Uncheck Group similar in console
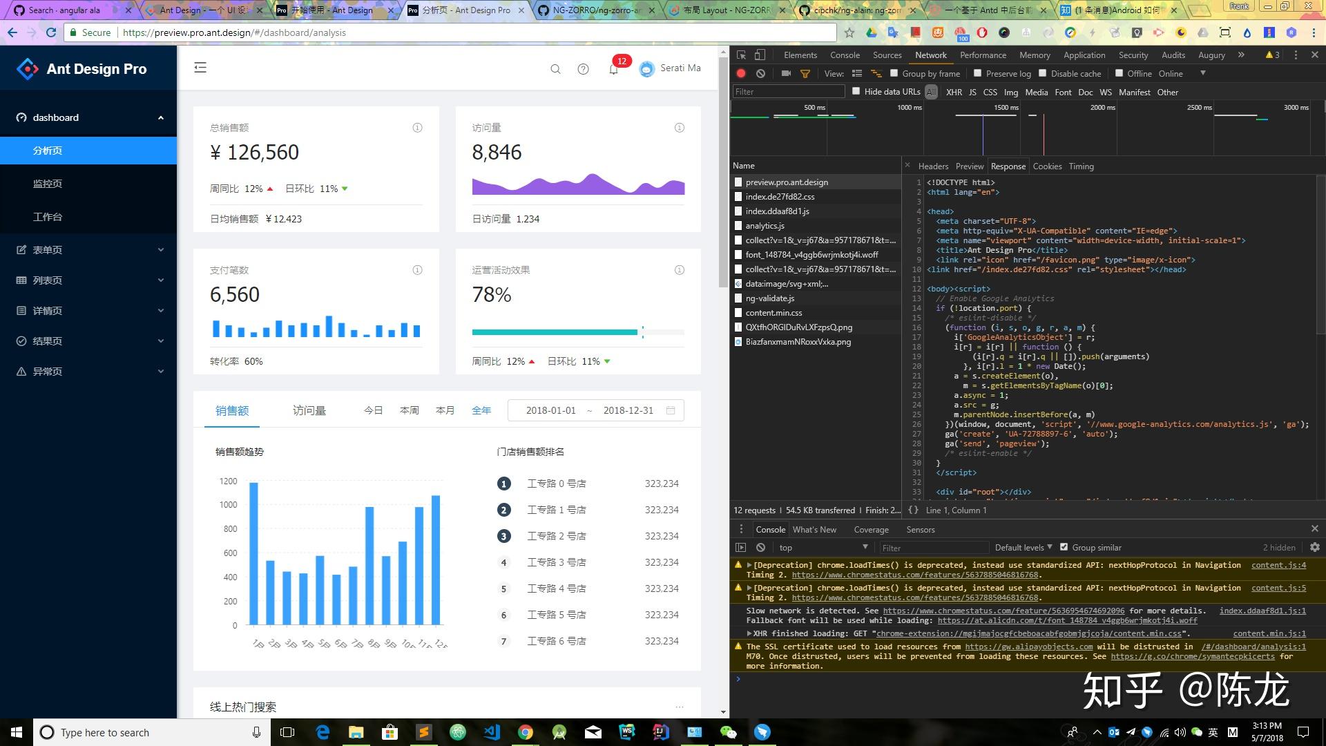The height and width of the screenshot is (746, 1326). click(1064, 547)
